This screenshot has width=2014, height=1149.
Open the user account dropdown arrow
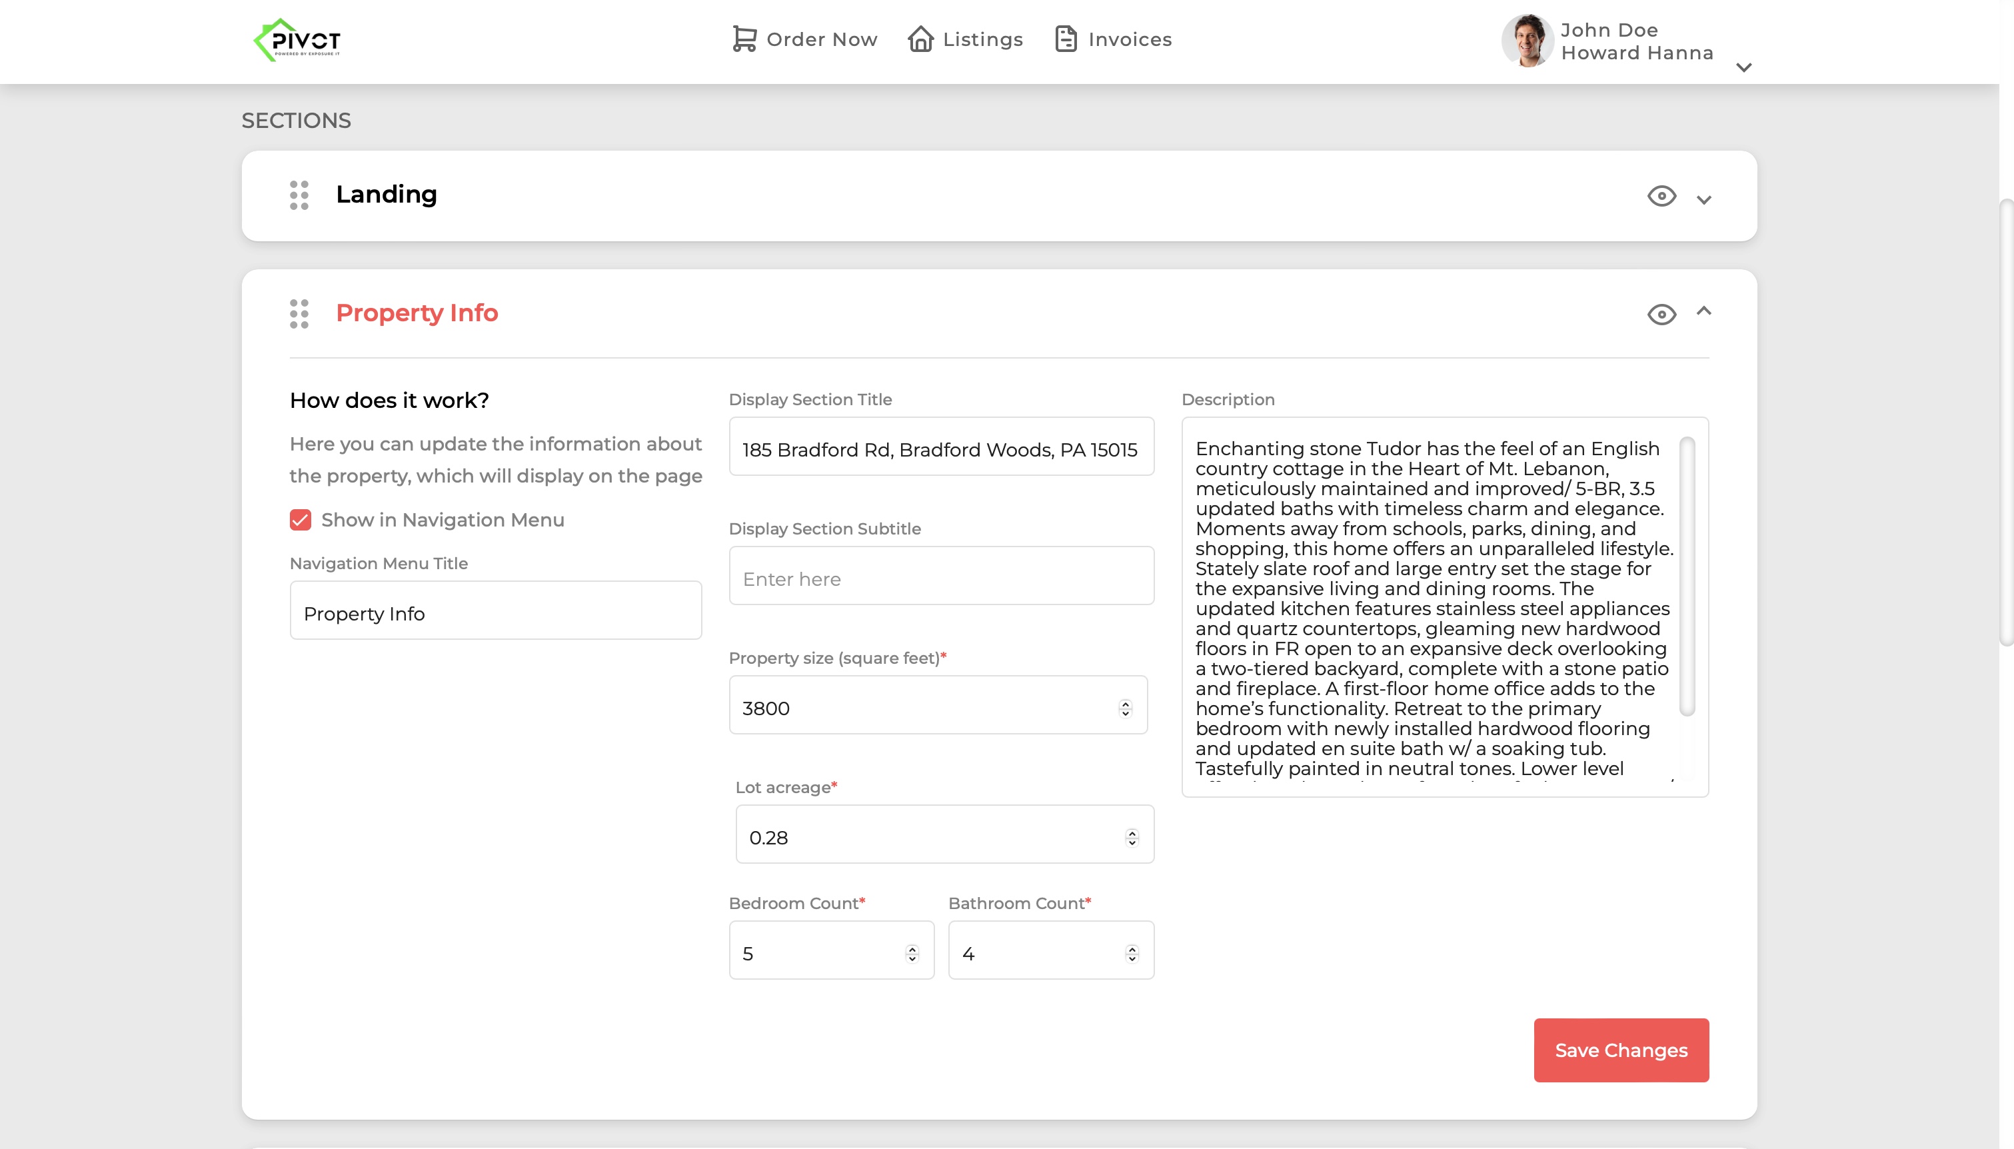pos(1743,68)
